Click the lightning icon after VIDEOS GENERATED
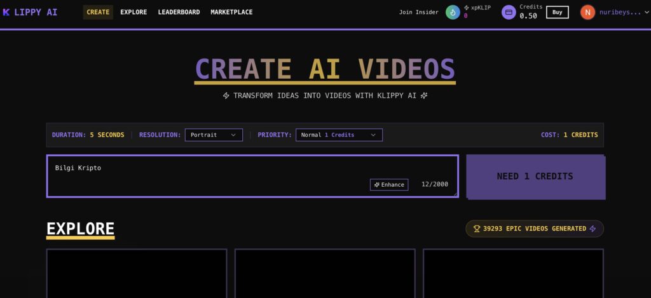Viewport: 651px width, 298px height. 593,229
